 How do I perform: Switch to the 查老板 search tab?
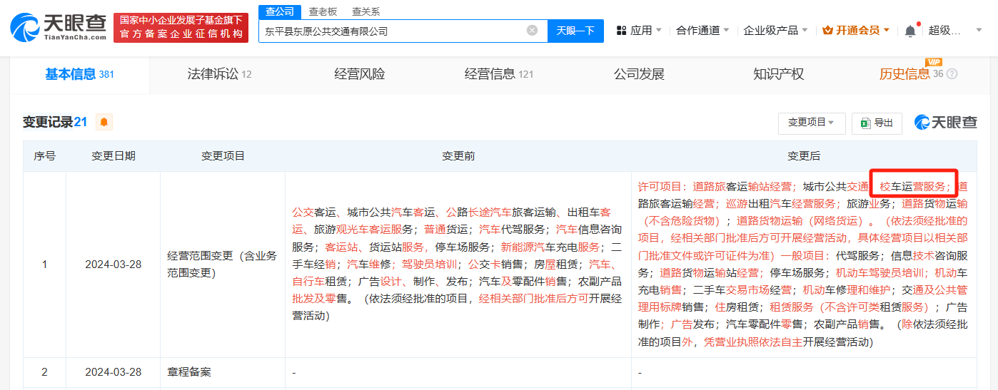[x=323, y=11]
